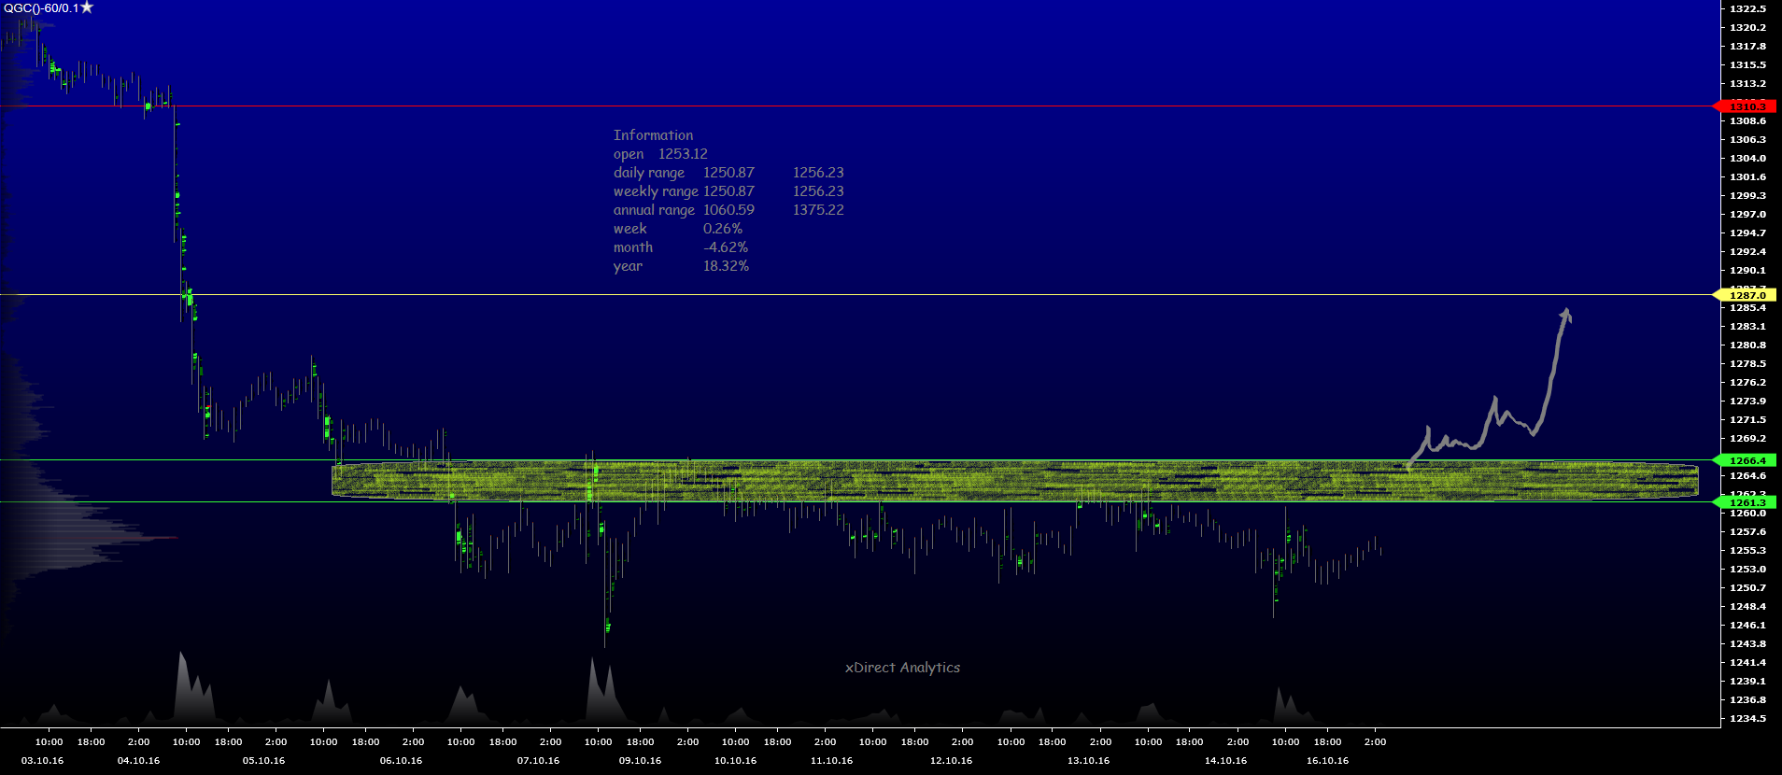The width and height of the screenshot is (1782, 775).
Task: Click the 16.10.16 date label
Action: [1327, 761]
